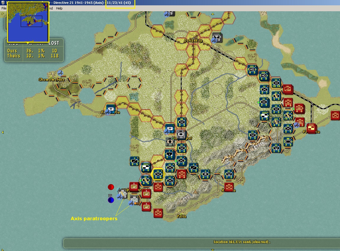Viewport: 340px width, 251px height.
Task: Select the red Soviet unit at Alushta
Action: point(229,187)
